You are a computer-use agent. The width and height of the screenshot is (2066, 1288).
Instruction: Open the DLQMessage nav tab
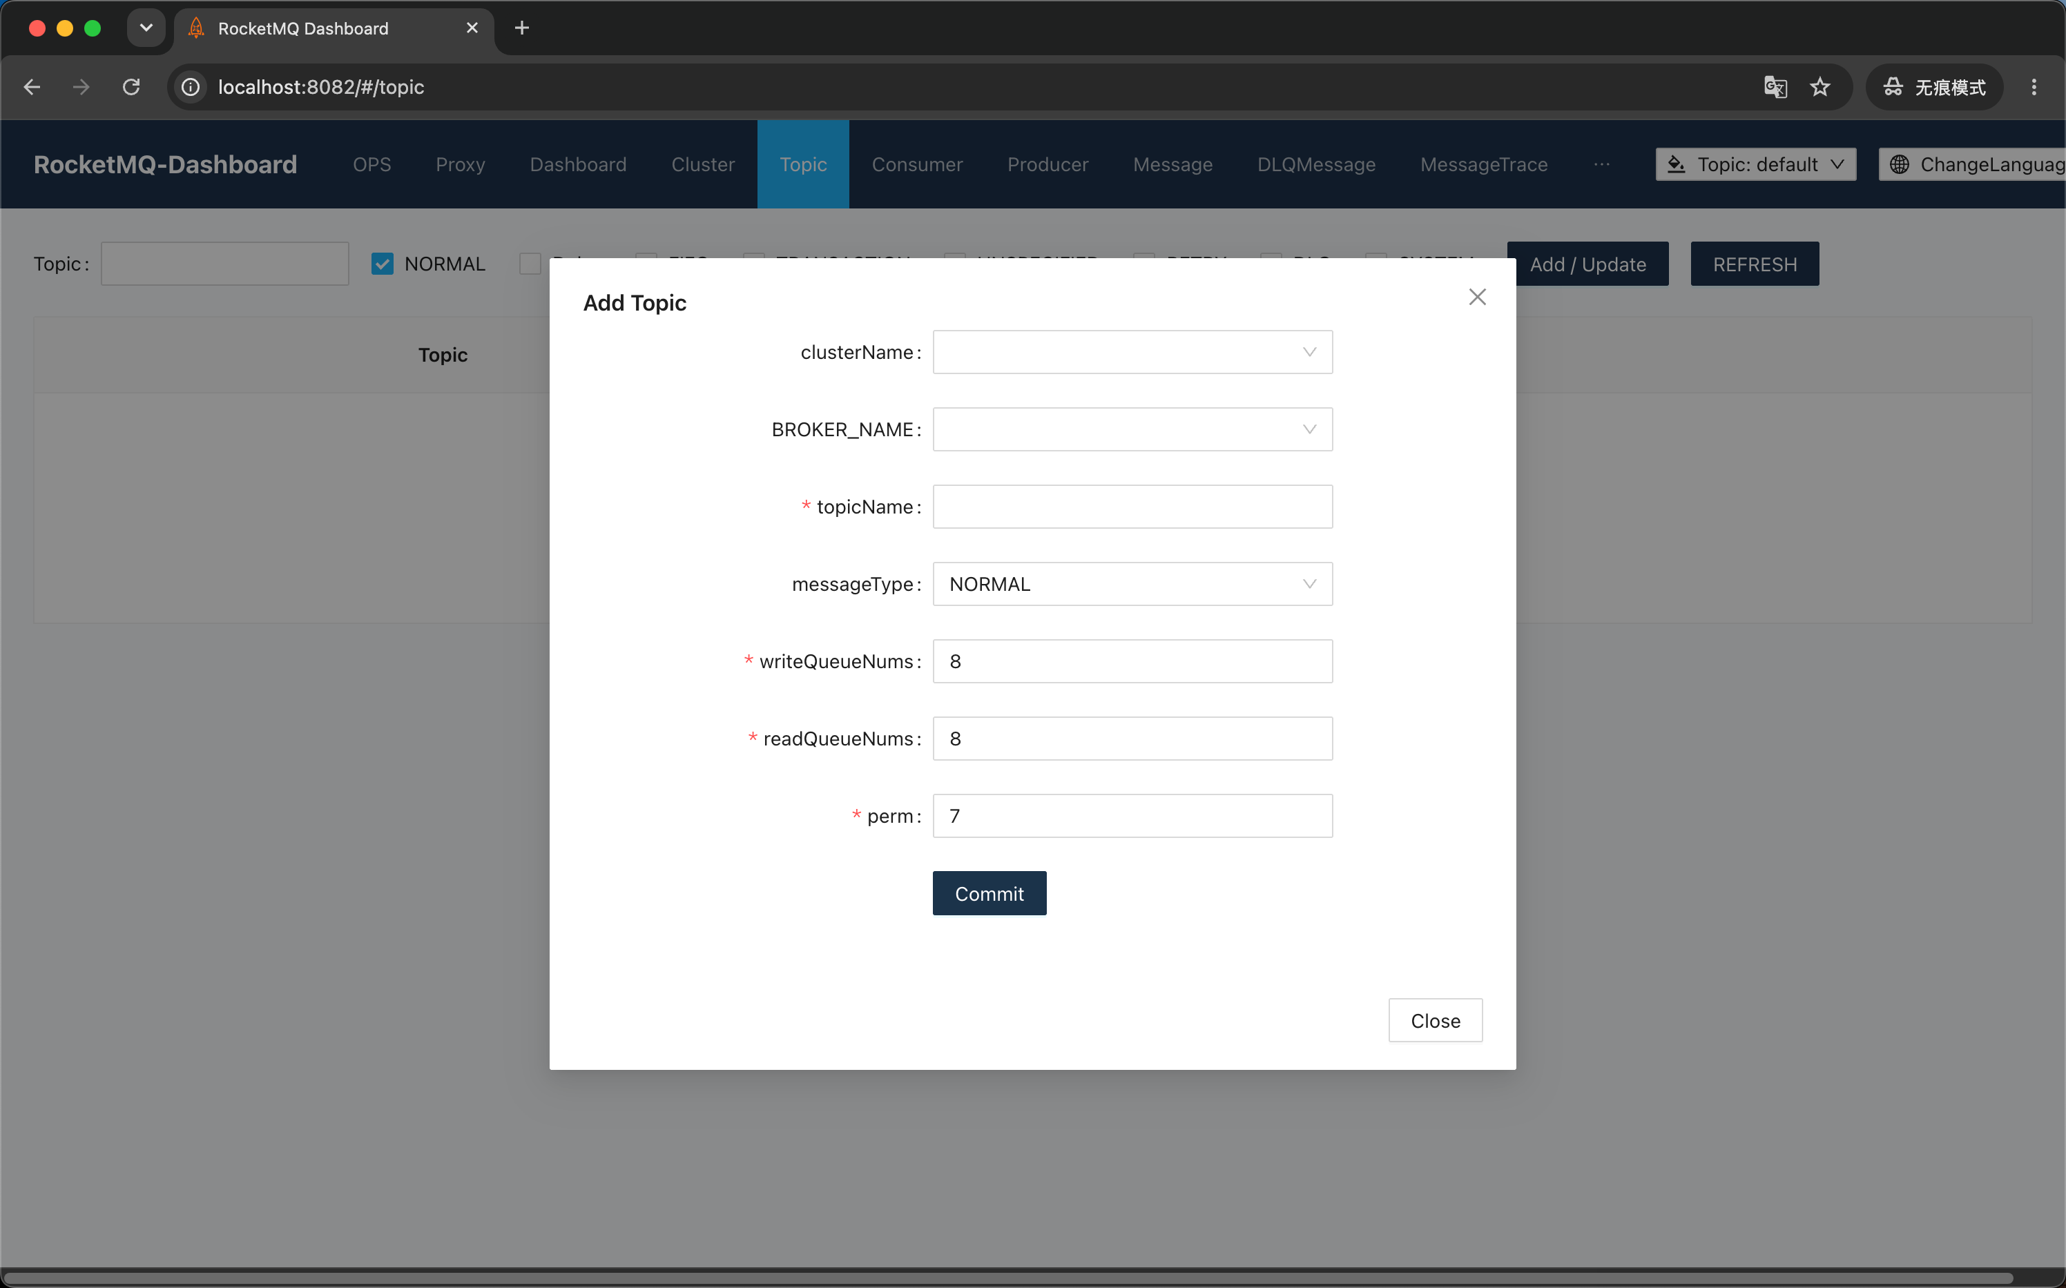[x=1316, y=164]
